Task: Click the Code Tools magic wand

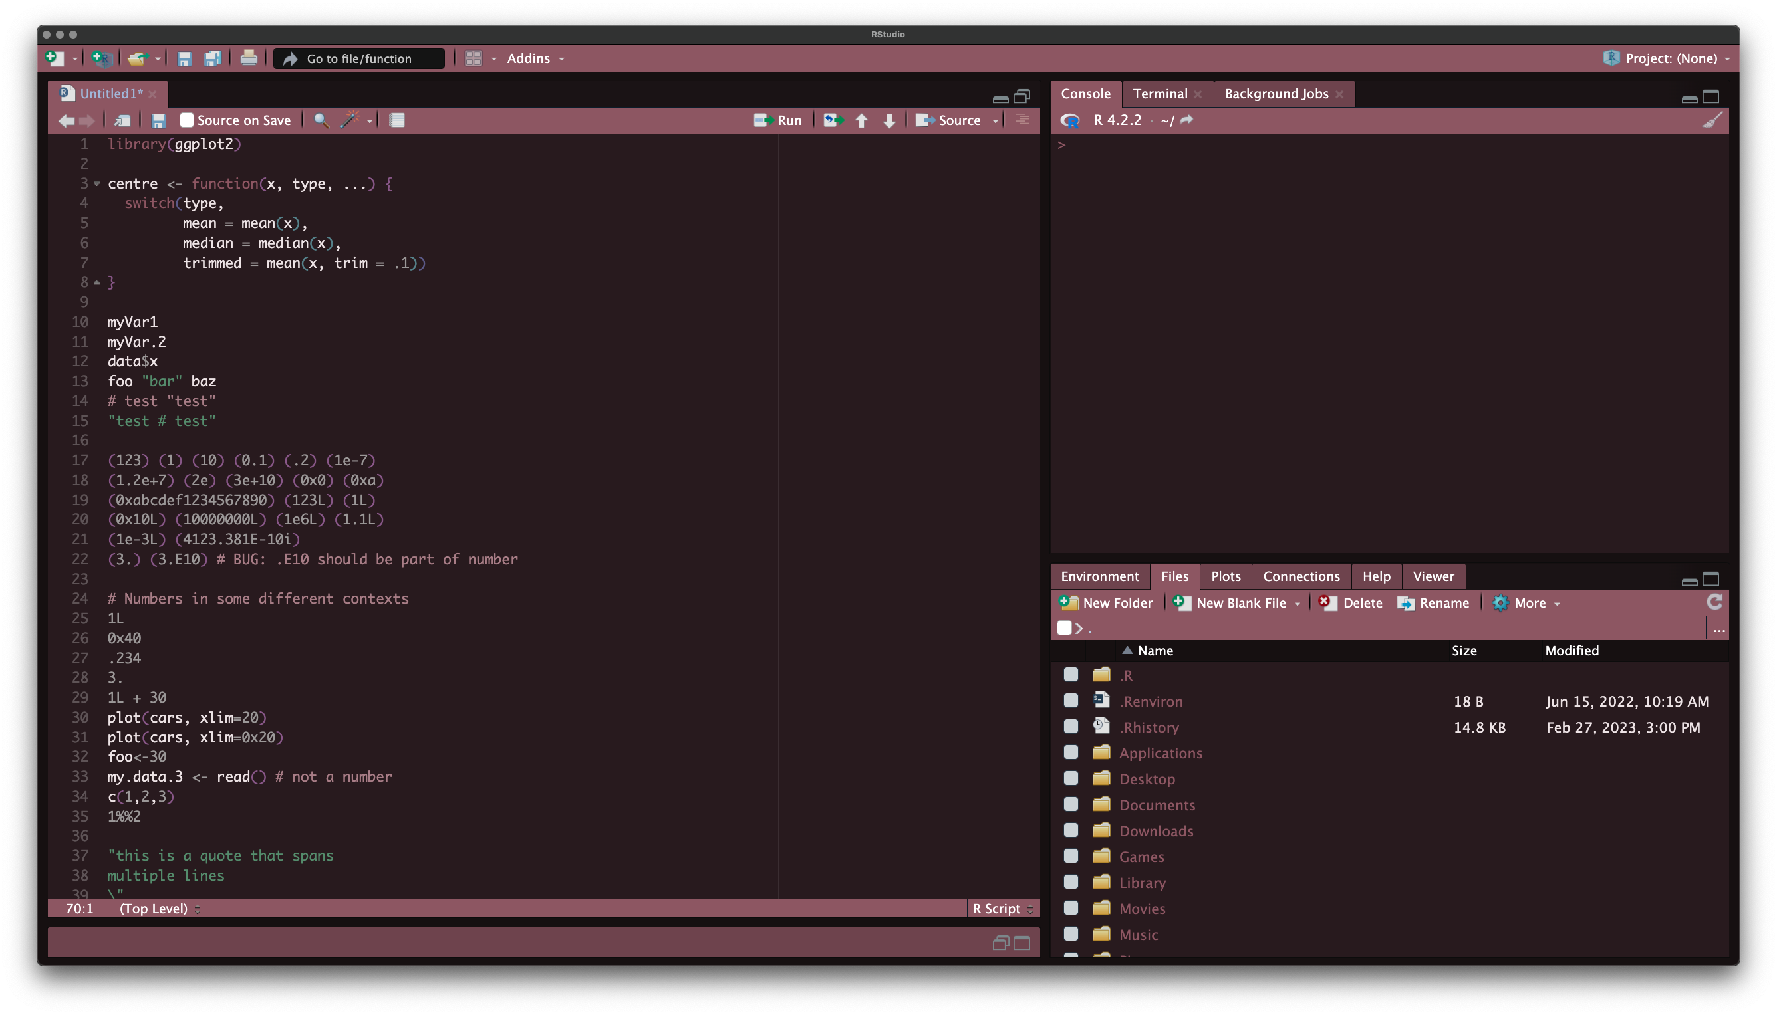Action: (350, 120)
